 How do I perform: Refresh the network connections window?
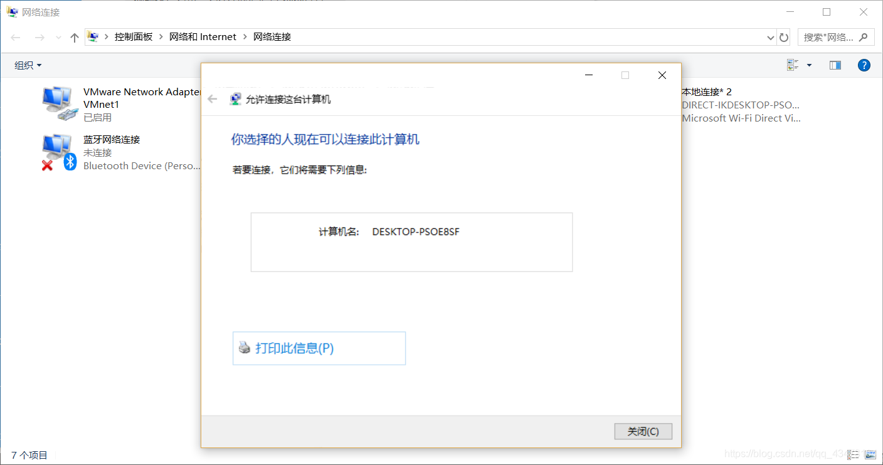784,38
